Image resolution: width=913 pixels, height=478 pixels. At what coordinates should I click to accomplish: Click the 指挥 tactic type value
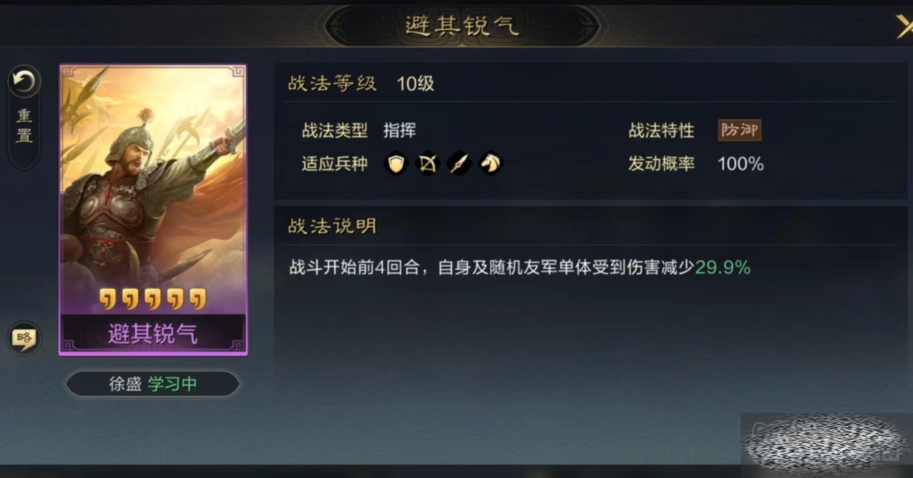click(x=400, y=130)
